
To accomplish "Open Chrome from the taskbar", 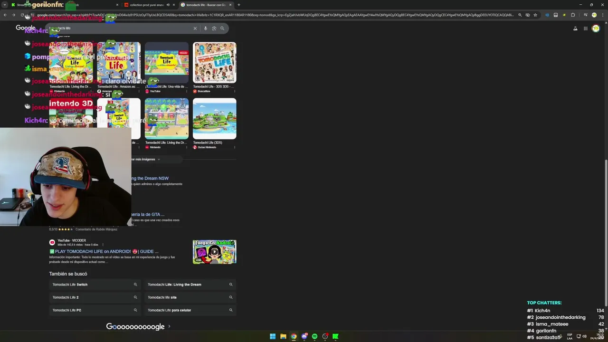I will pos(294,336).
